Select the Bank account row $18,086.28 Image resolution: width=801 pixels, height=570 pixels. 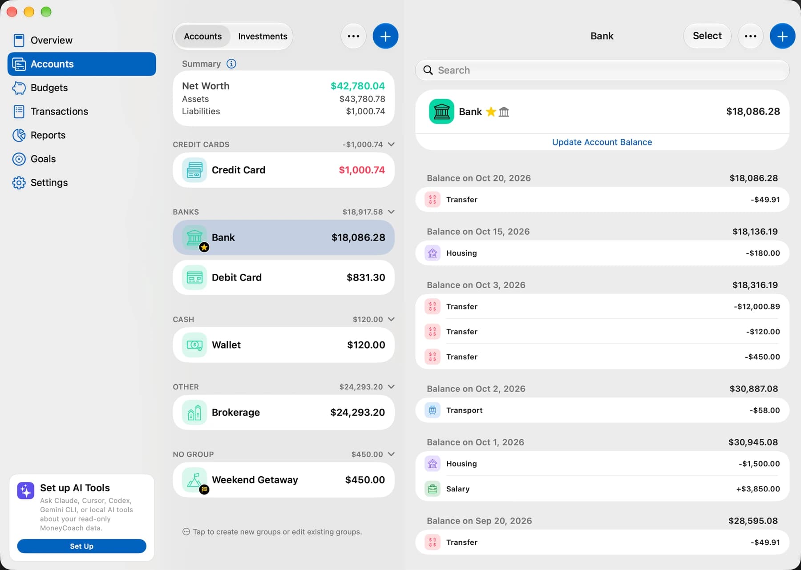click(283, 237)
